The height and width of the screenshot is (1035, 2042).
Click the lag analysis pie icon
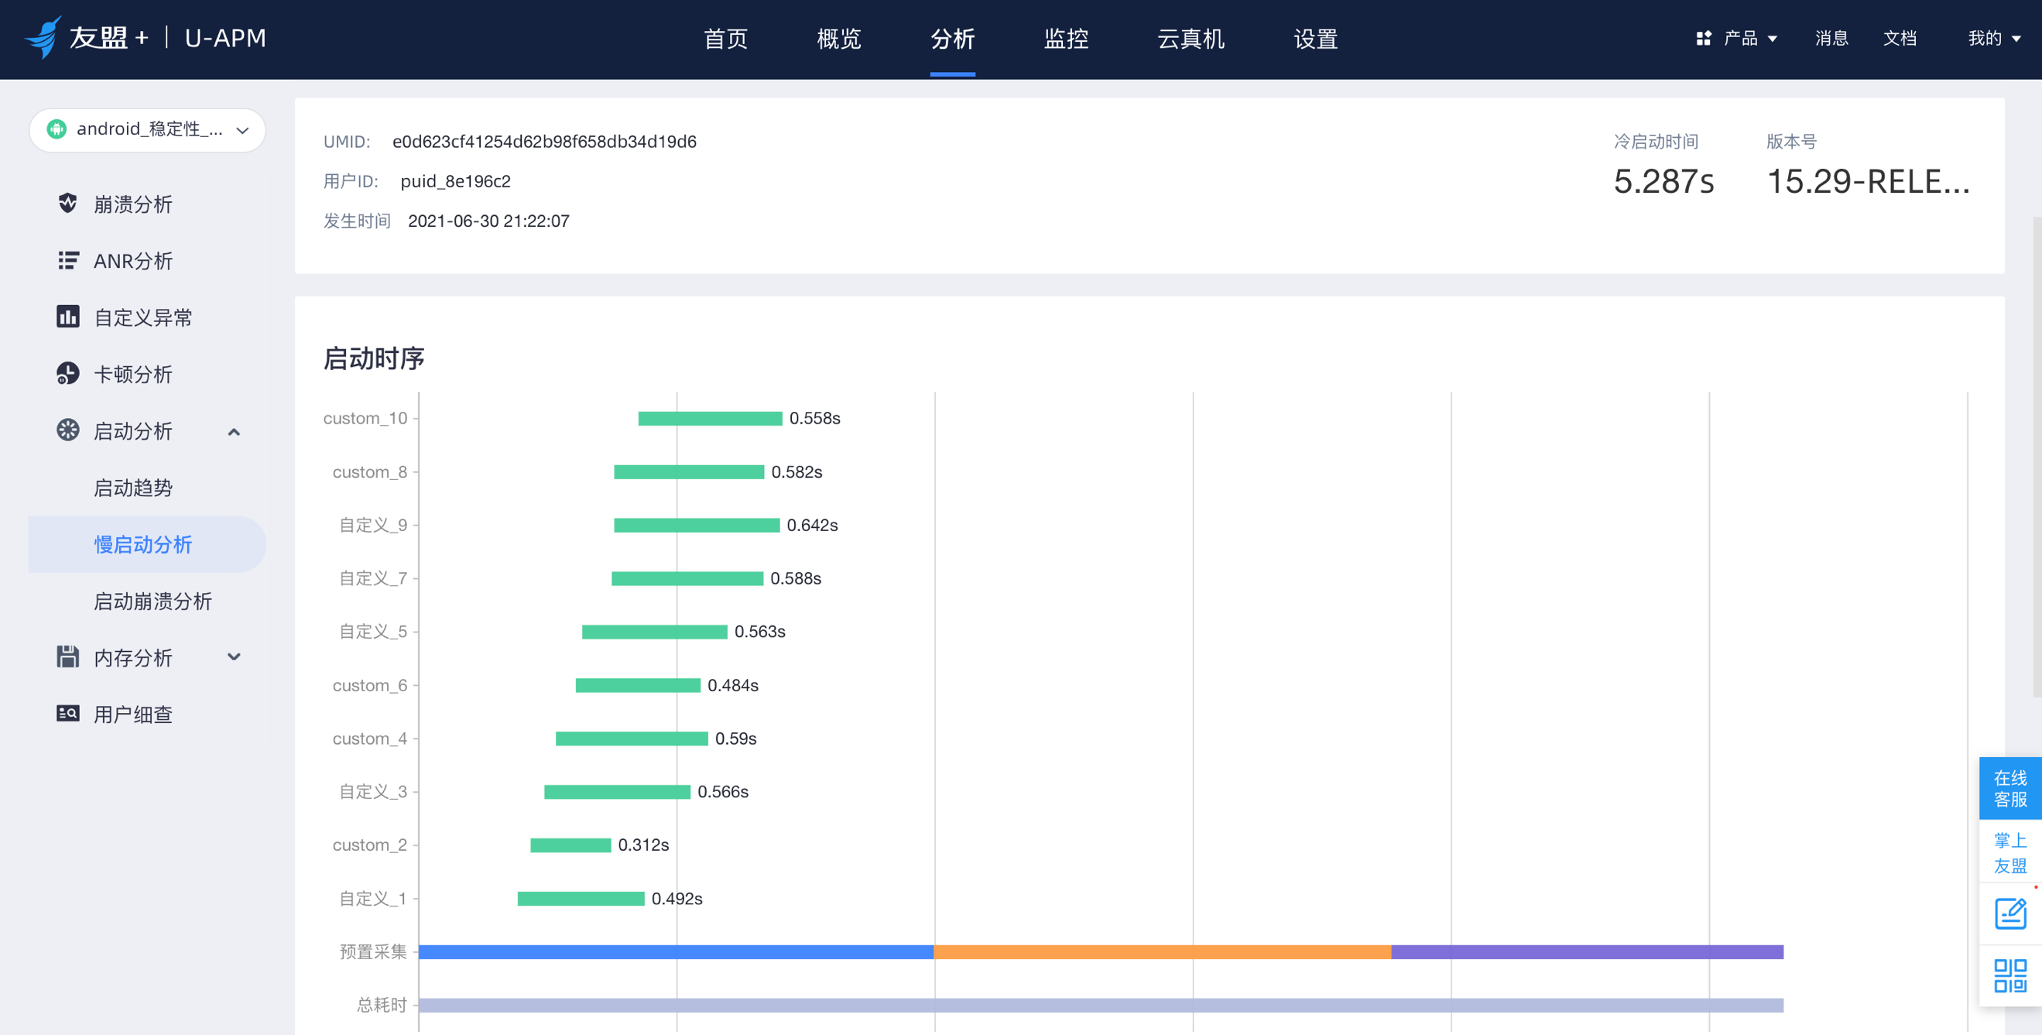click(68, 374)
